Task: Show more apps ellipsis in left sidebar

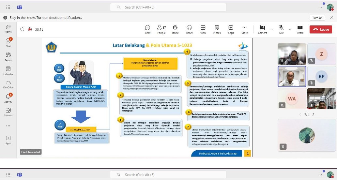Action: pyautogui.click(x=8, y=126)
